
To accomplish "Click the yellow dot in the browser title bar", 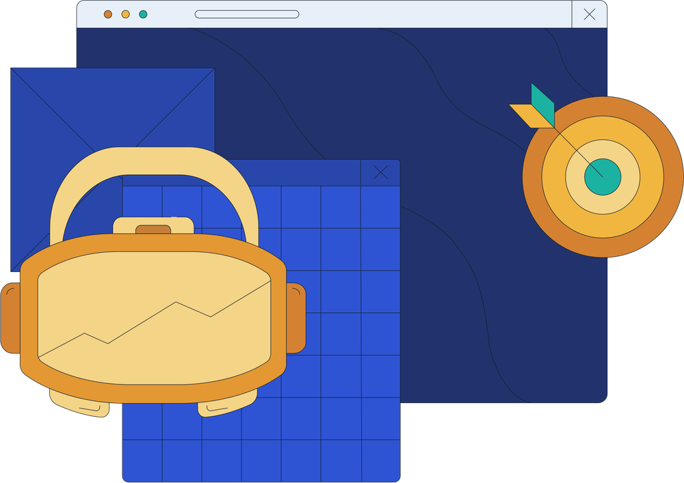I will point(125,14).
